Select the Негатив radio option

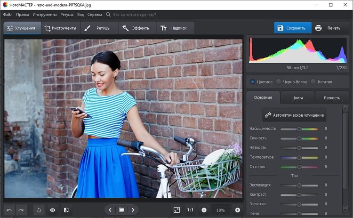[313, 82]
